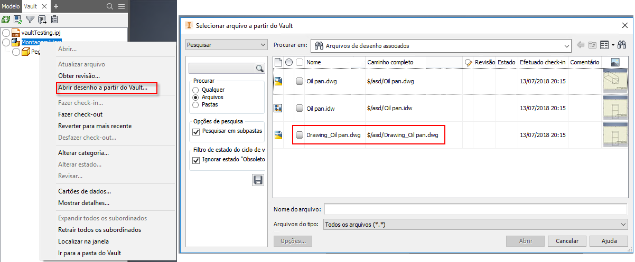
Task: Click the save search floppy disk icon
Action: 258,180
